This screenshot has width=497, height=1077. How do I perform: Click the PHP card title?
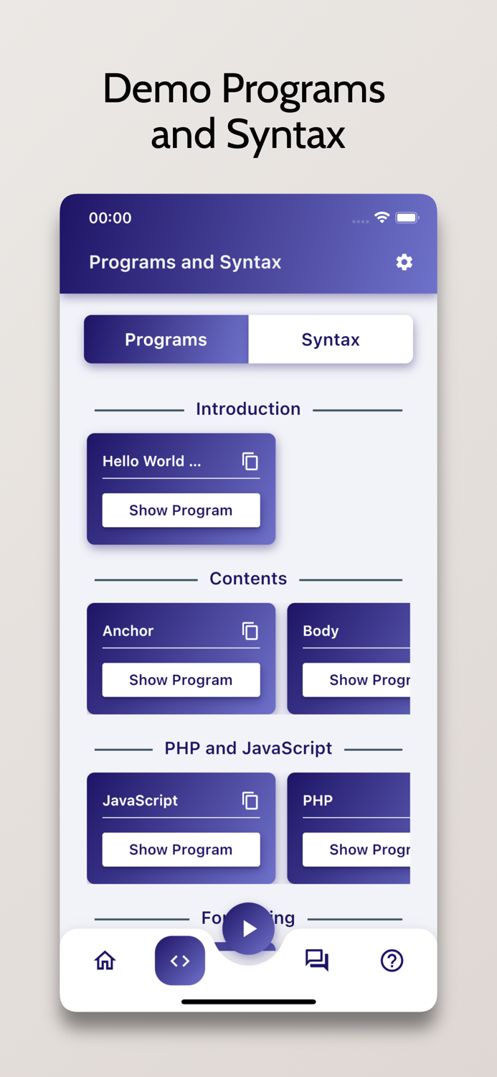click(318, 800)
